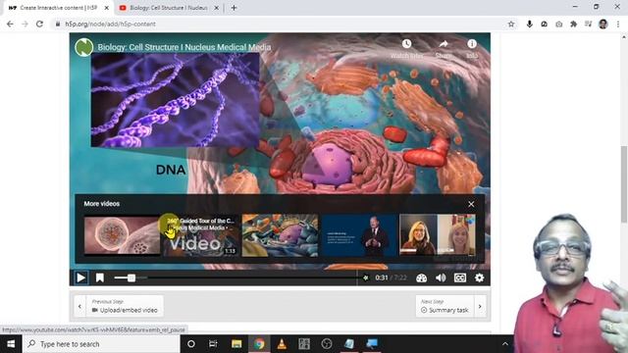
Task: Open the two women video thumbnail
Action: (438, 235)
